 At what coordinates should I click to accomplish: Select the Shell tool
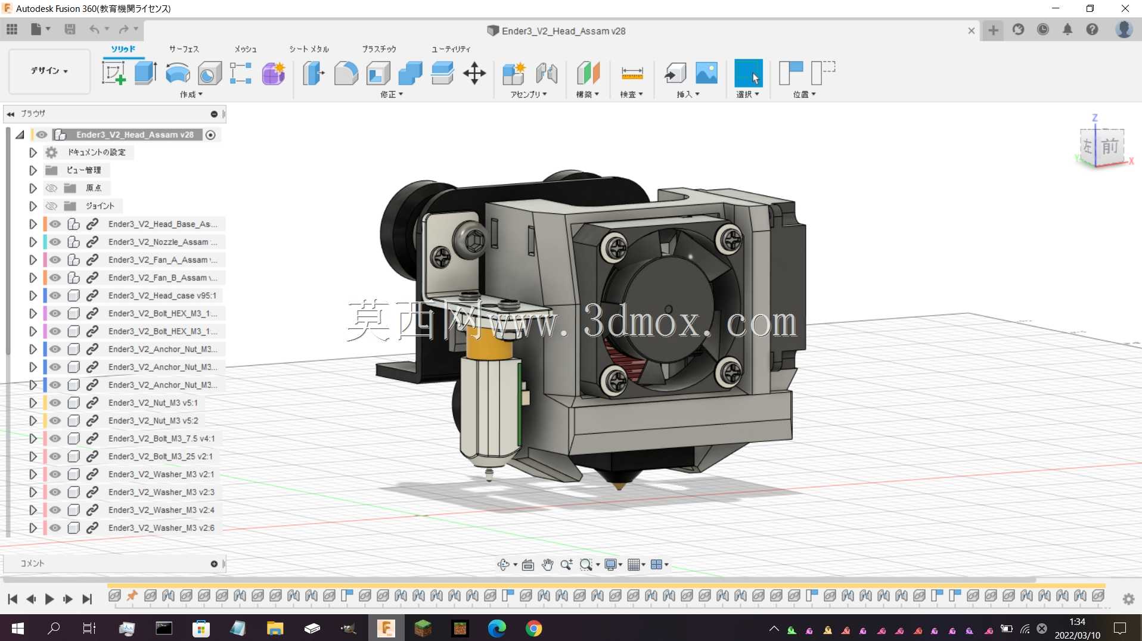coord(378,73)
